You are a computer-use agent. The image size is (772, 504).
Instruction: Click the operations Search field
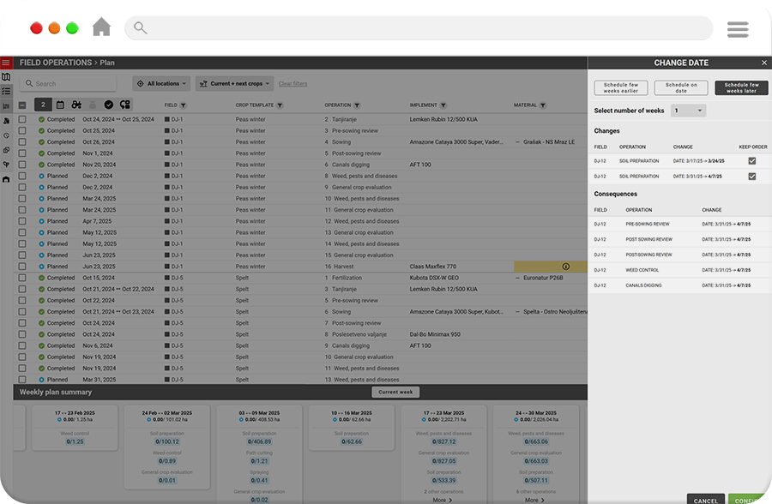click(68, 84)
